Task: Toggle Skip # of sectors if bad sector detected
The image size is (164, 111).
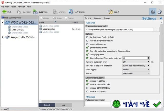Action: tap(87, 58)
